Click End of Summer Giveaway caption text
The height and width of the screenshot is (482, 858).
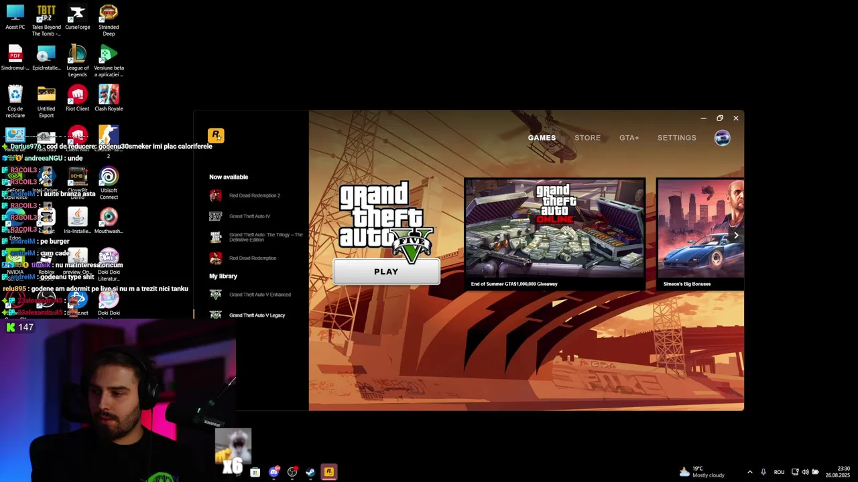[x=514, y=284]
